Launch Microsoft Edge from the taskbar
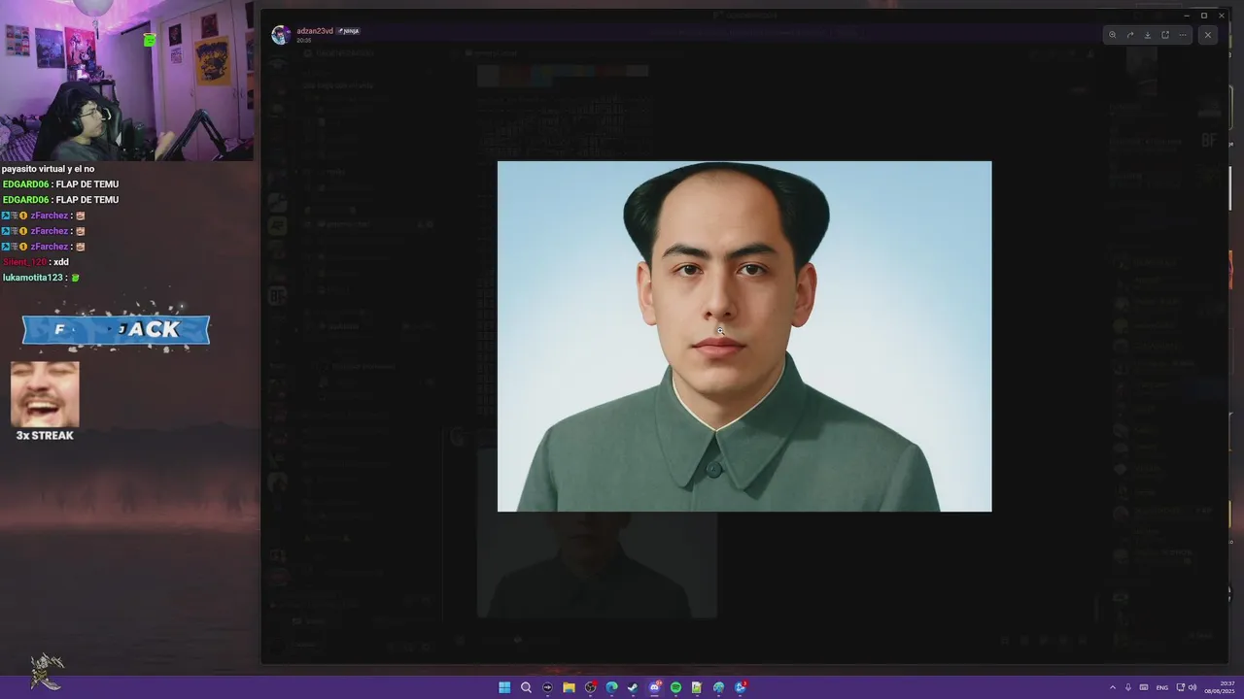The image size is (1244, 699). tap(611, 687)
